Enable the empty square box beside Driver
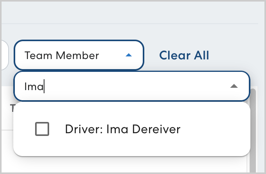This screenshot has height=174, width=266. pos(42,129)
